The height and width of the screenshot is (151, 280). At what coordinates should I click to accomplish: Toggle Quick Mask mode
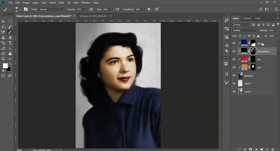3,76
